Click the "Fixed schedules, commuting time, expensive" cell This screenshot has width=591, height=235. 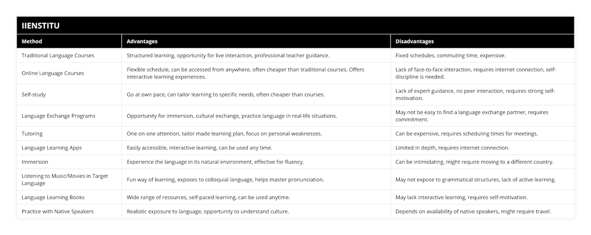click(450, 56)
